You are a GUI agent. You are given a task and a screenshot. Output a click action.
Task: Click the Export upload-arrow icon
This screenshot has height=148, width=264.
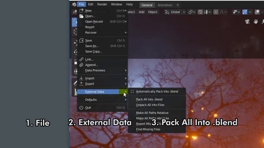tap(81, 84)
